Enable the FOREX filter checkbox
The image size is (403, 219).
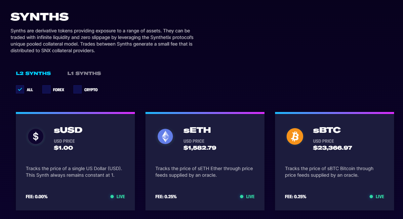coord(46,90)
